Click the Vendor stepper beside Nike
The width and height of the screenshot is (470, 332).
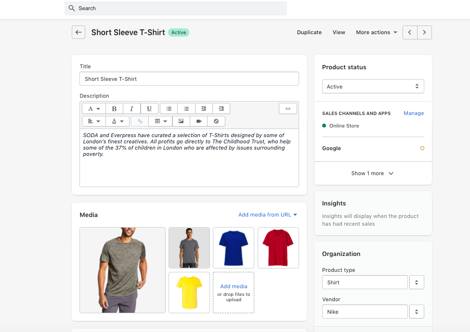[417, 311]
